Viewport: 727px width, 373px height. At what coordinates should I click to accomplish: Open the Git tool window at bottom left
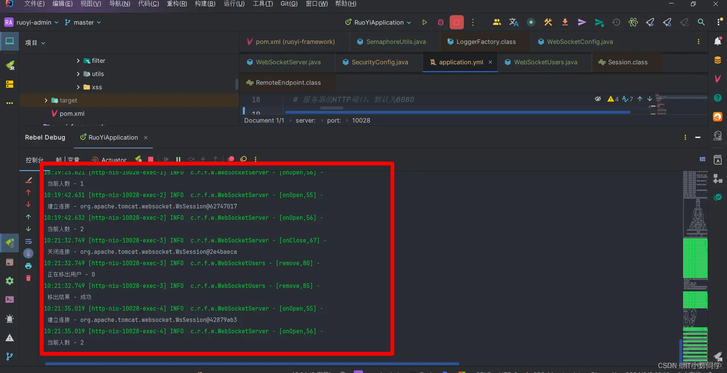pyautogui.click(x=10, y=356)
